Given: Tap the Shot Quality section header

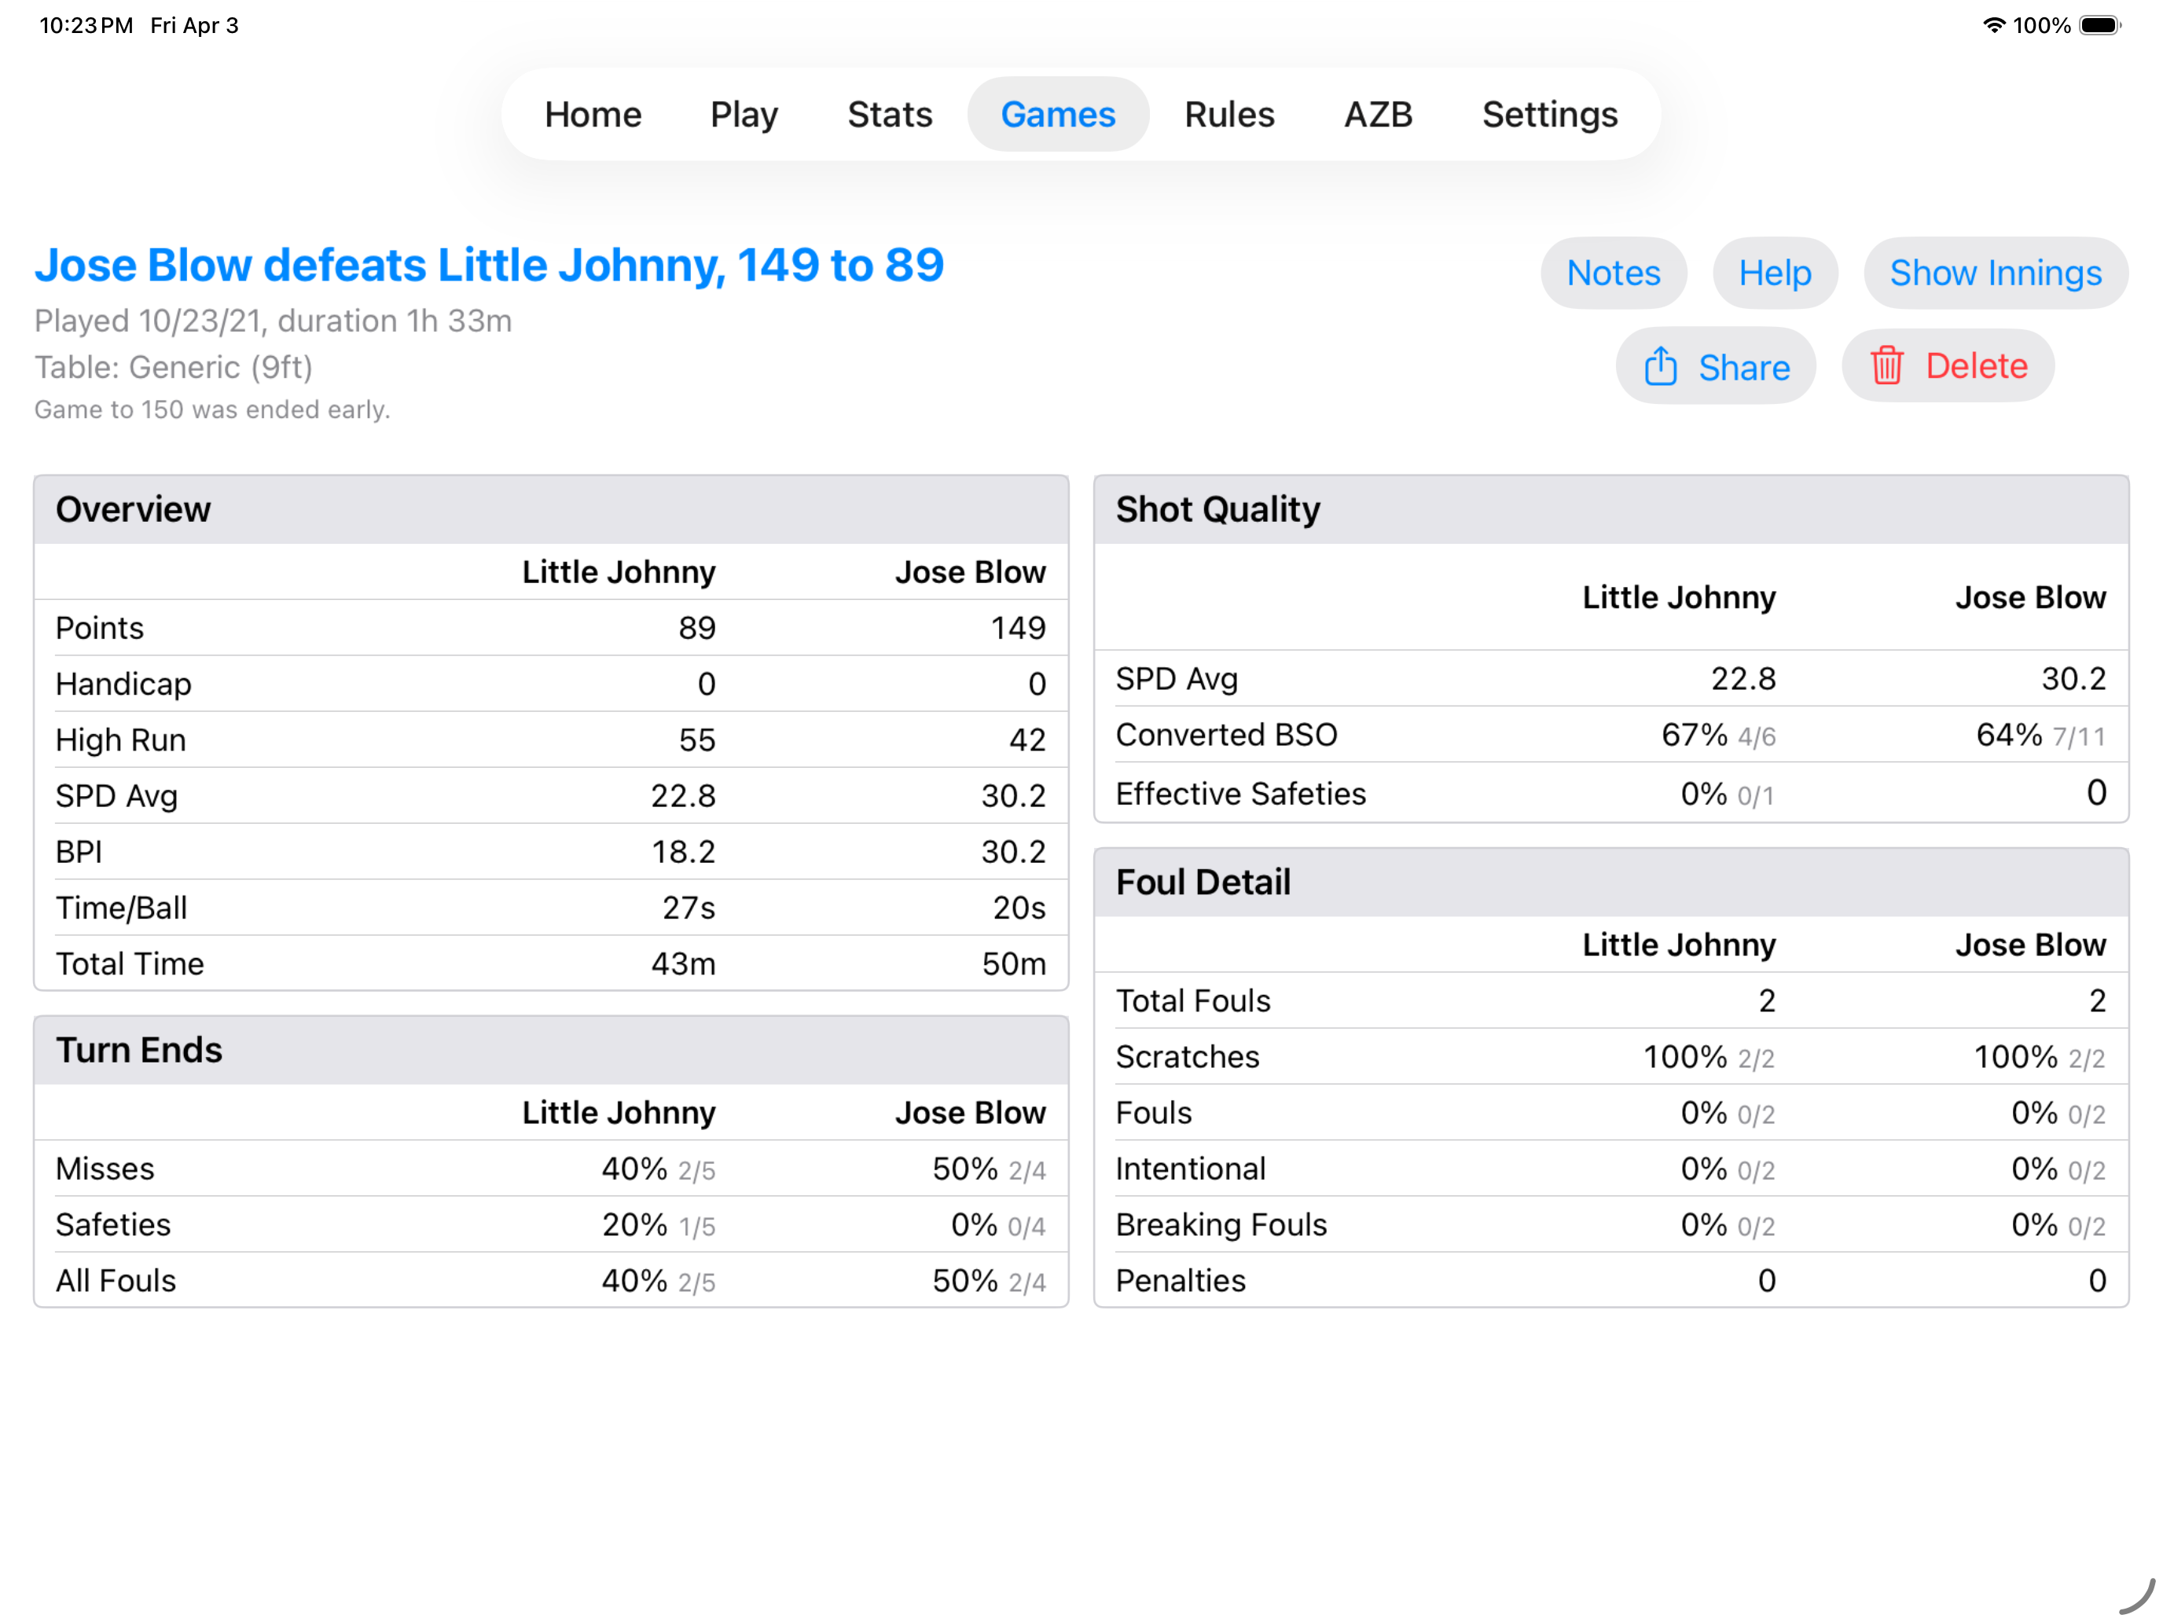Looking at the screenshot, I should [x=1217, y=509].
